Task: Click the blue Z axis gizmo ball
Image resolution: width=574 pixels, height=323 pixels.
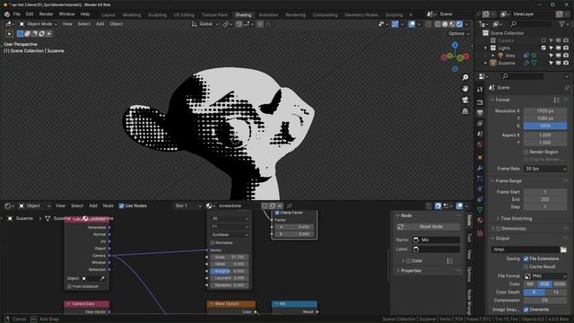Action: [x=455, y=45]
